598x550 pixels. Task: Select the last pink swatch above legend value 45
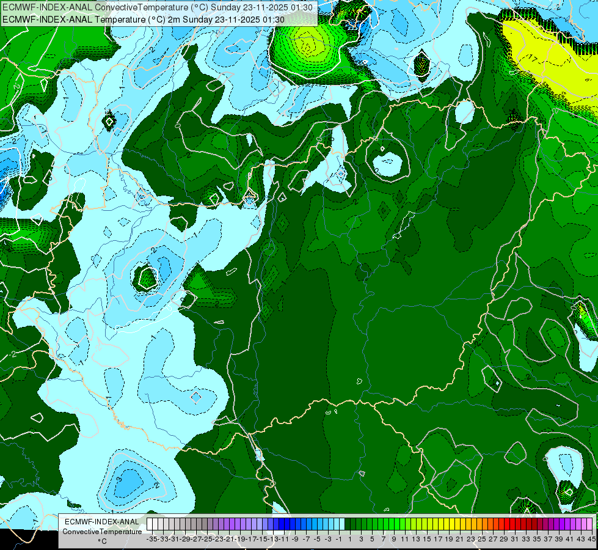[589, 524]
